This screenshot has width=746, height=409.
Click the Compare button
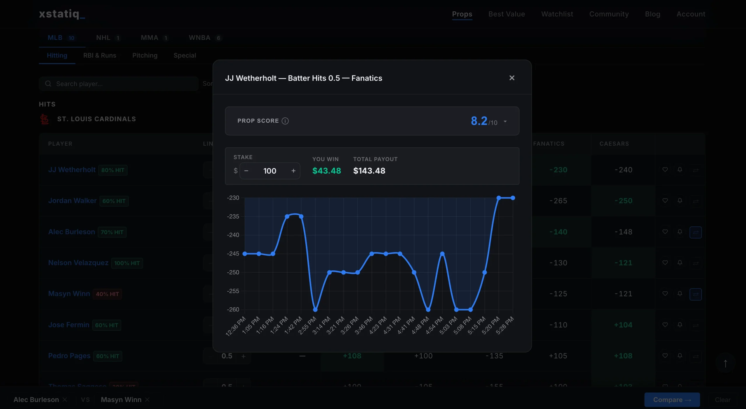click(x=672, y=400)
